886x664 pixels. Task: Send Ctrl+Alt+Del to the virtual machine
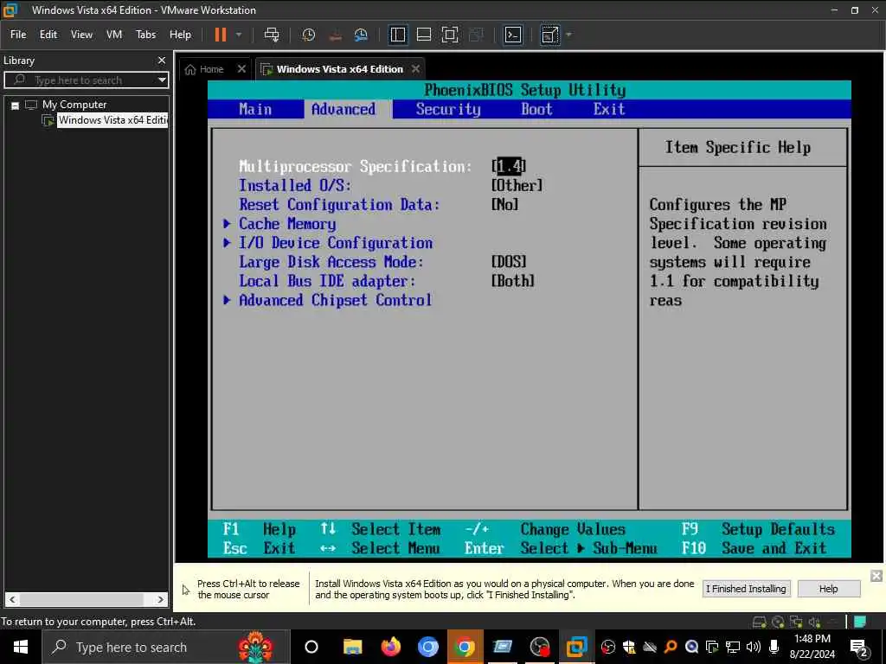click(x=272, y=35)
